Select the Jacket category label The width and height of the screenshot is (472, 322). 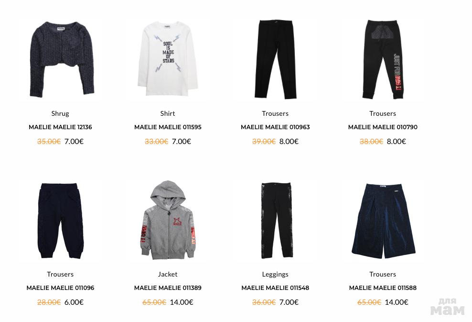point(168,274)
